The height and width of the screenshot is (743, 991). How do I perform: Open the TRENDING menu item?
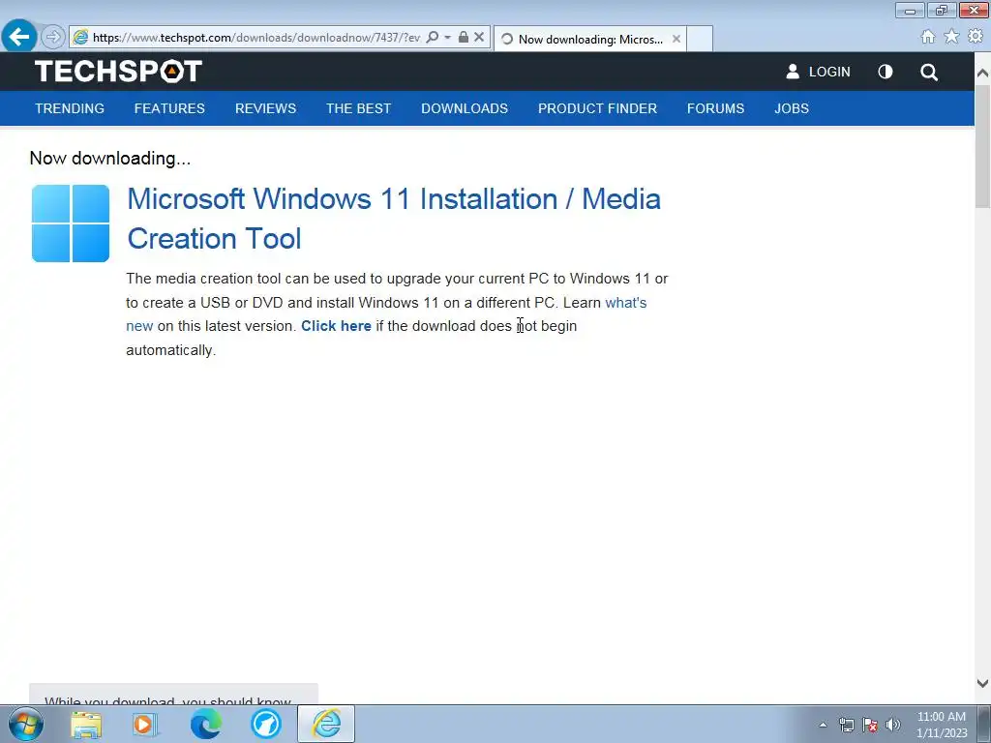[x=70, y=108]
